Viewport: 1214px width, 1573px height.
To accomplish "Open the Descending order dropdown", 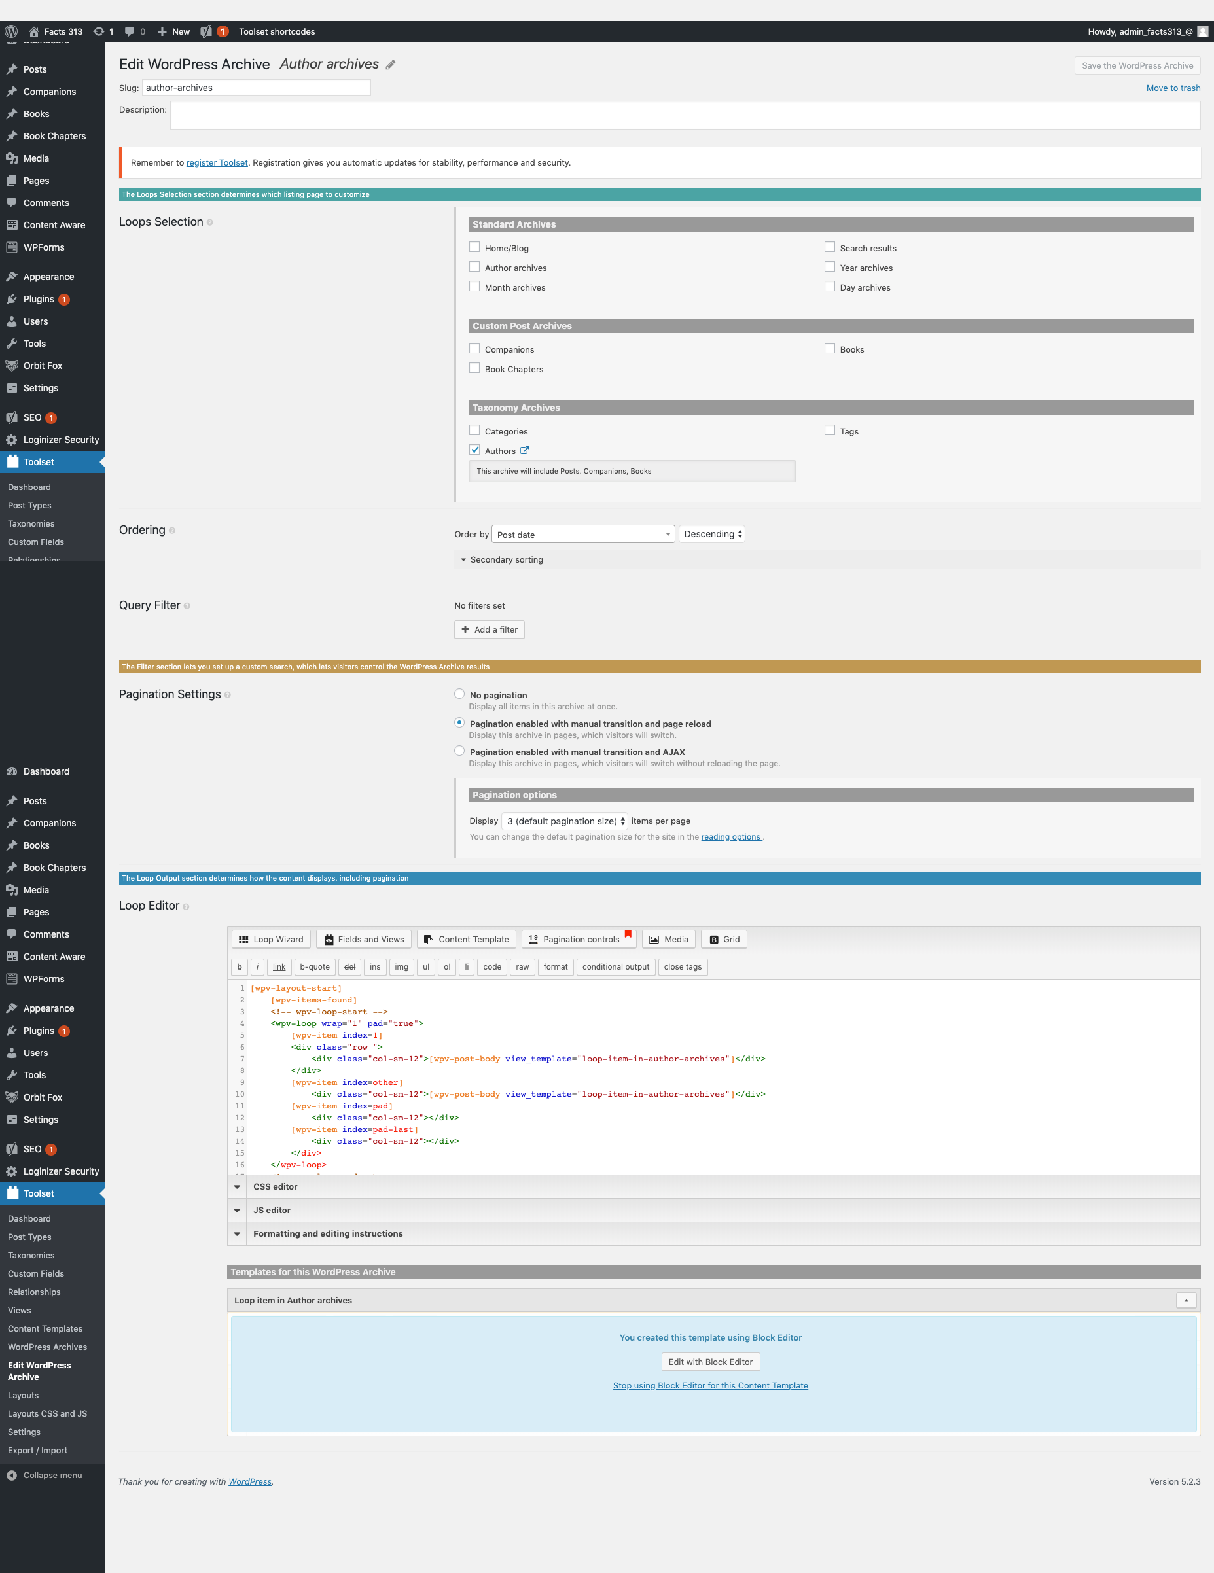I will coord(712,535).
